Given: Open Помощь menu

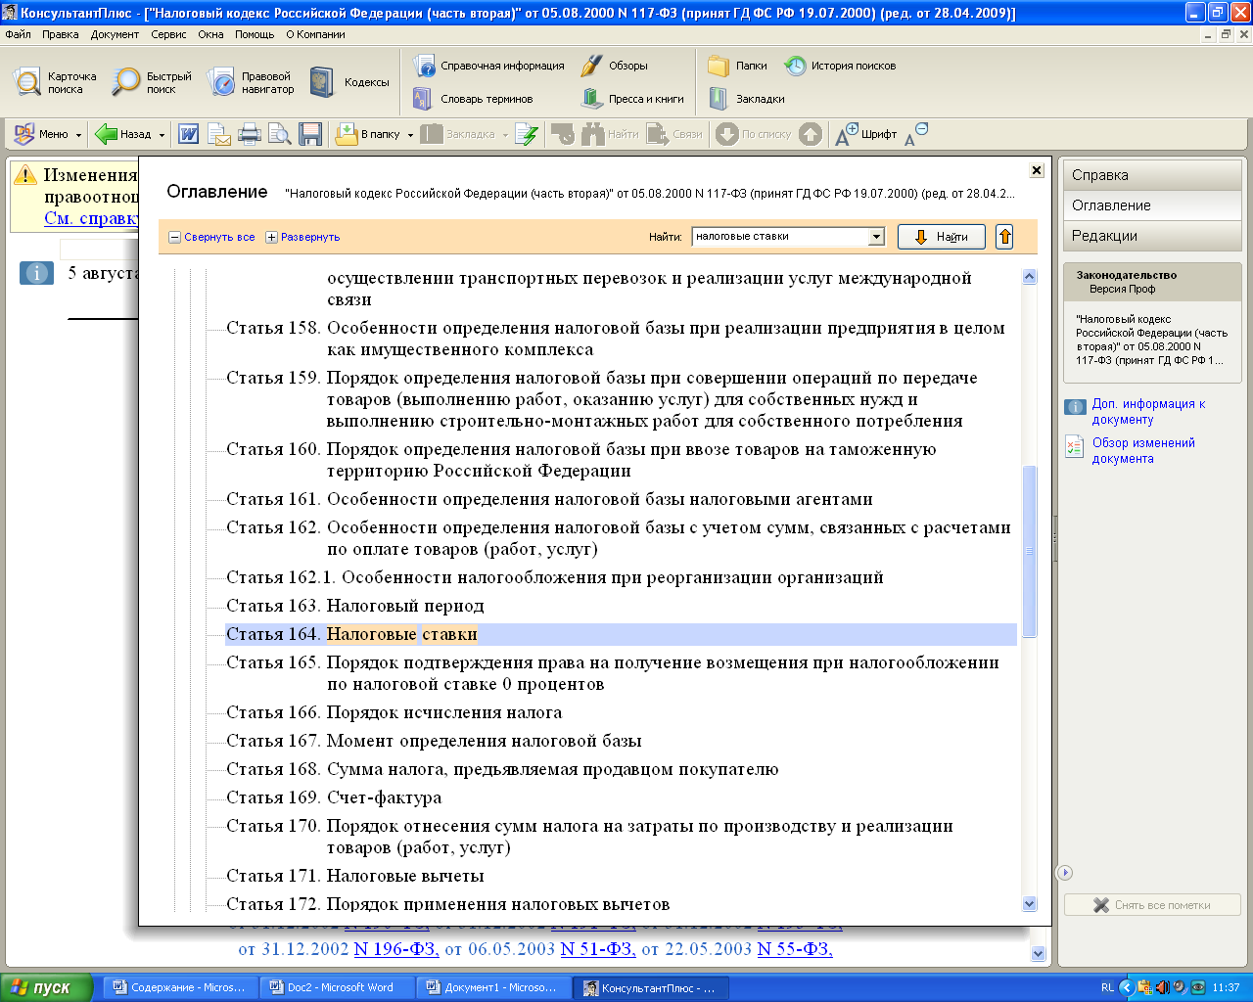Looking at the screenshot, I should point(255,34).
